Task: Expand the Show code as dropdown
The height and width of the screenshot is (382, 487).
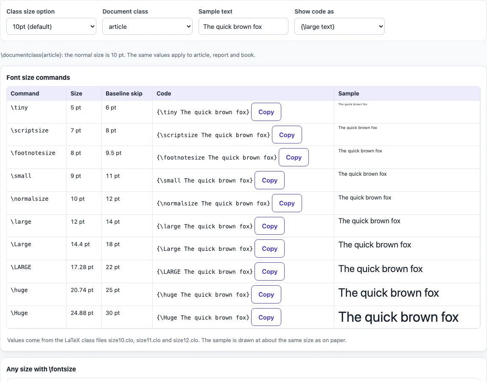Action: (339, 26)
